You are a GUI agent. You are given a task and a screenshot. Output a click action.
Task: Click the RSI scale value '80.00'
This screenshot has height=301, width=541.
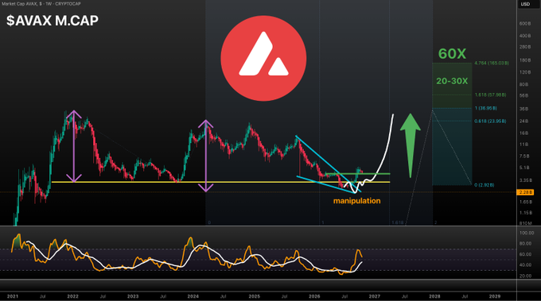(x=525, y=244)
